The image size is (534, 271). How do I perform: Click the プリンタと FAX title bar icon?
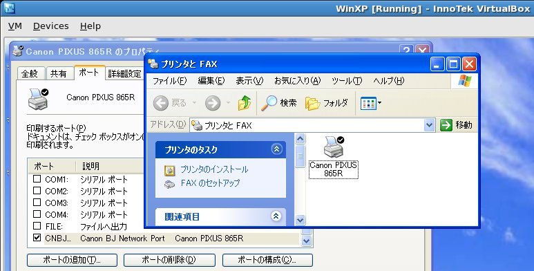tap(153, 64)
